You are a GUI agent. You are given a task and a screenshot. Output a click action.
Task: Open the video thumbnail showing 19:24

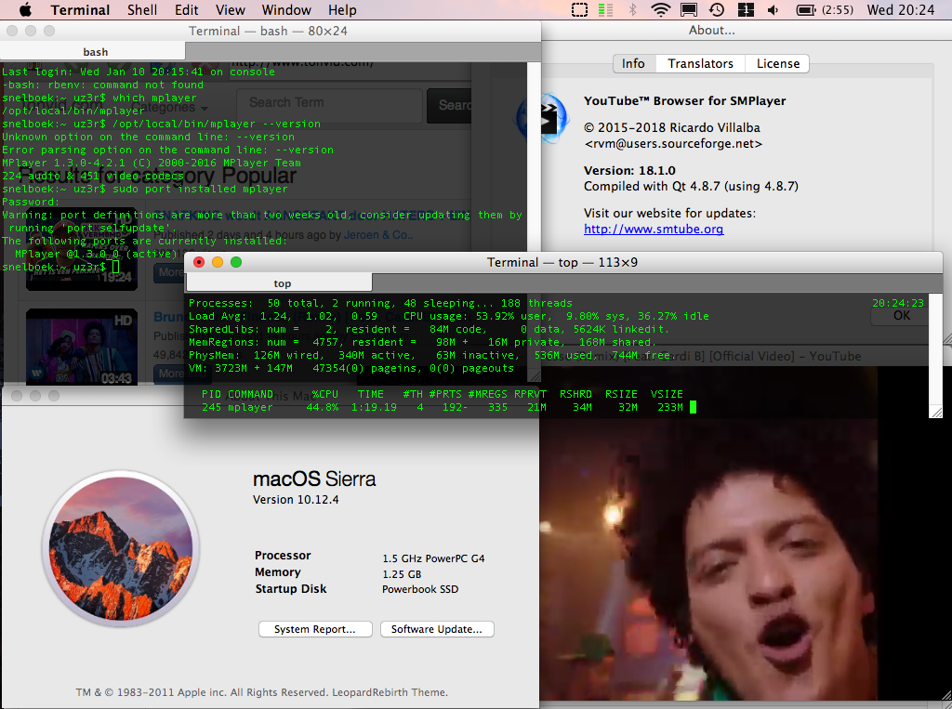tap(82, 249)
